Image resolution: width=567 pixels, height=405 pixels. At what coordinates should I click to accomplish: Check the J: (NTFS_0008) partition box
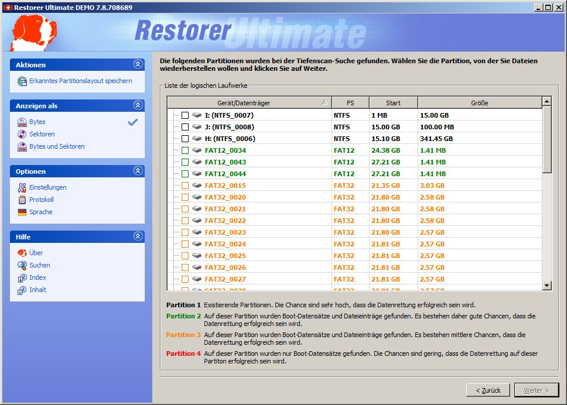[185, 127]
